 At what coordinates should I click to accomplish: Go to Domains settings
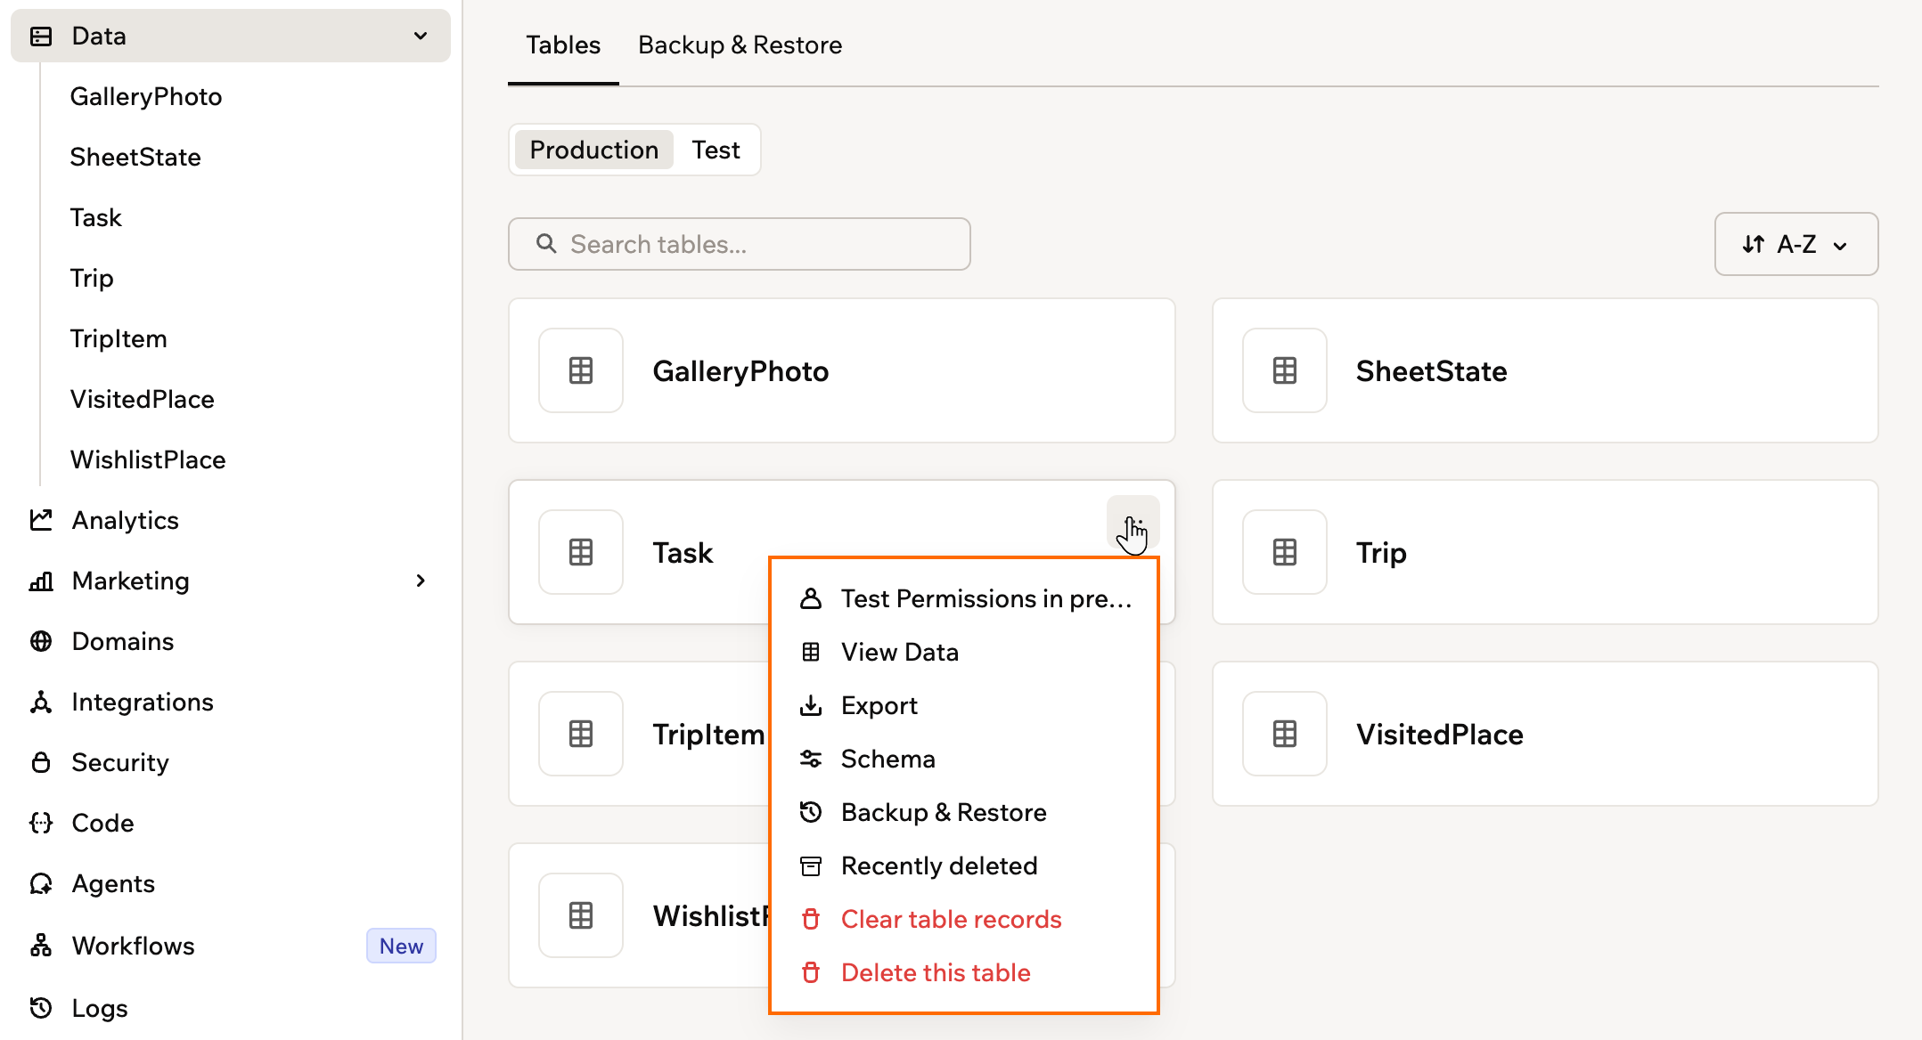point(123,641)
